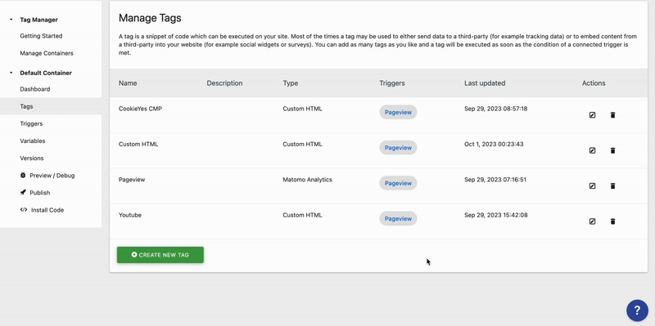Image resolution: width=655 pixels, height=326 pixels.
Task: Click the Tag Manager section title
Action: coord(38,20)
